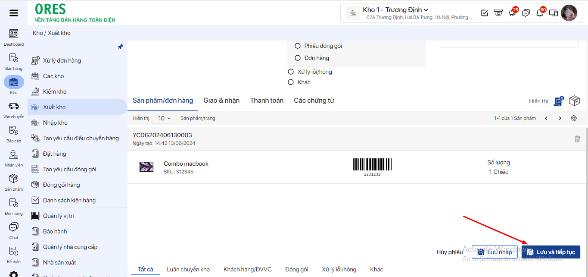Open the notifications bell
Image resolution: width=588 pixels, height=277 pixels.
pyautogui.click(x=540, y=13)
